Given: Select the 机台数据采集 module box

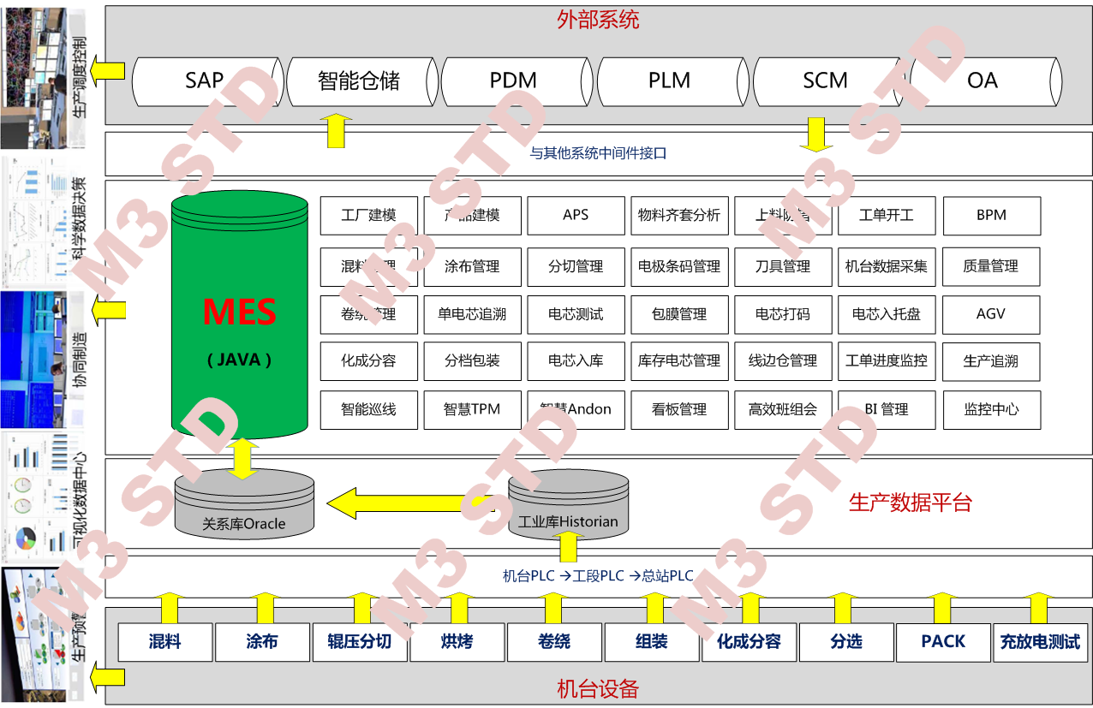Looking at the screenshot, I should (887, 266).
